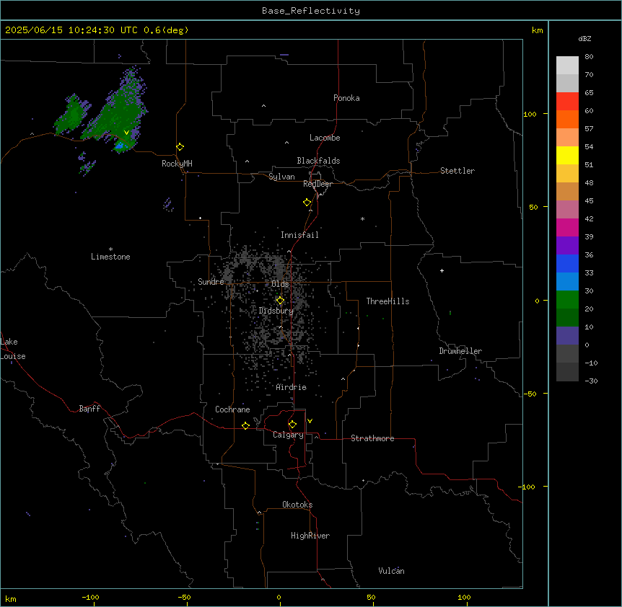
Task: Click the Blackfalds city label
Action: [318, 161]
